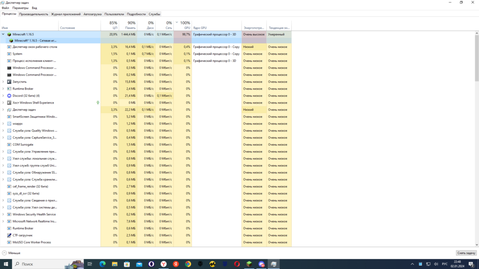Click the Discord (32 бита) process icon
This screenshot has height=269, width=479.
[9, 96]
